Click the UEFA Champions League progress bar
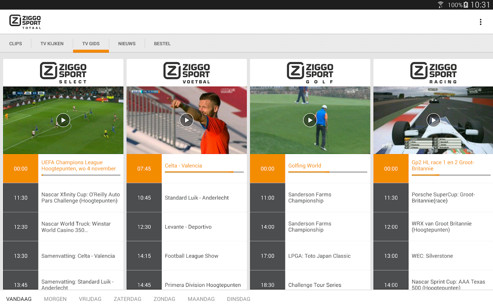Image resolution: width=493 pixels, height=308 pixels. (x=81, y=175)
